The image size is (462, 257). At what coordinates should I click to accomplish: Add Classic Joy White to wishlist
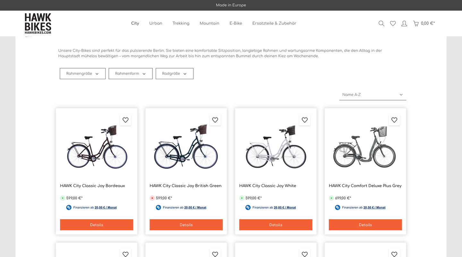pos(305,120)
